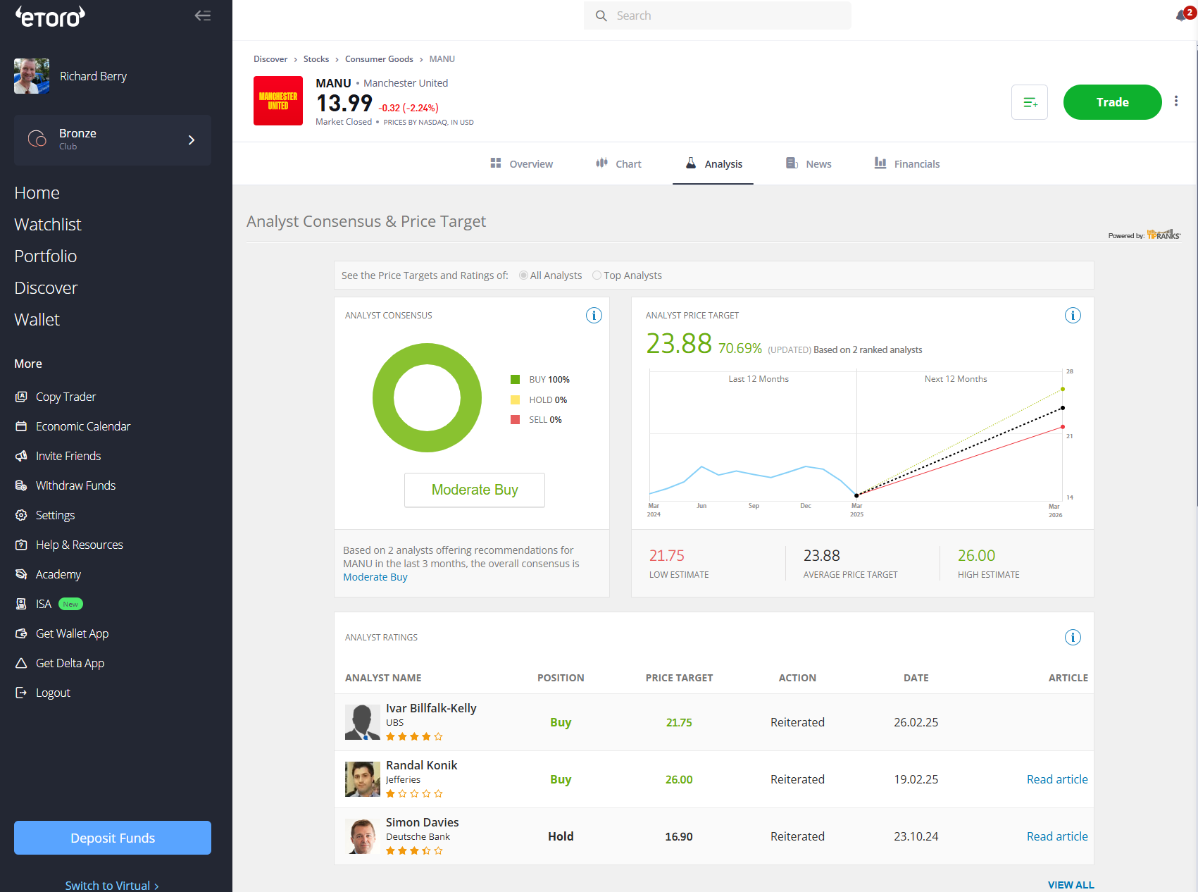Click the Moderate Buy consensus button

tap(475, 490)
